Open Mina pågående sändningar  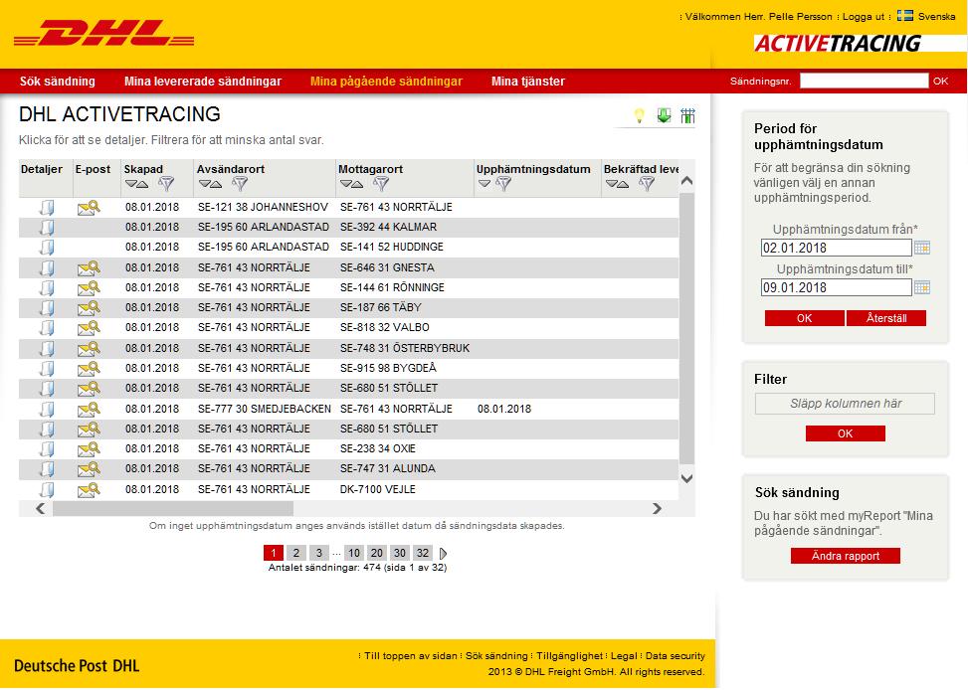pyautogui.click(x=386, y=81)
